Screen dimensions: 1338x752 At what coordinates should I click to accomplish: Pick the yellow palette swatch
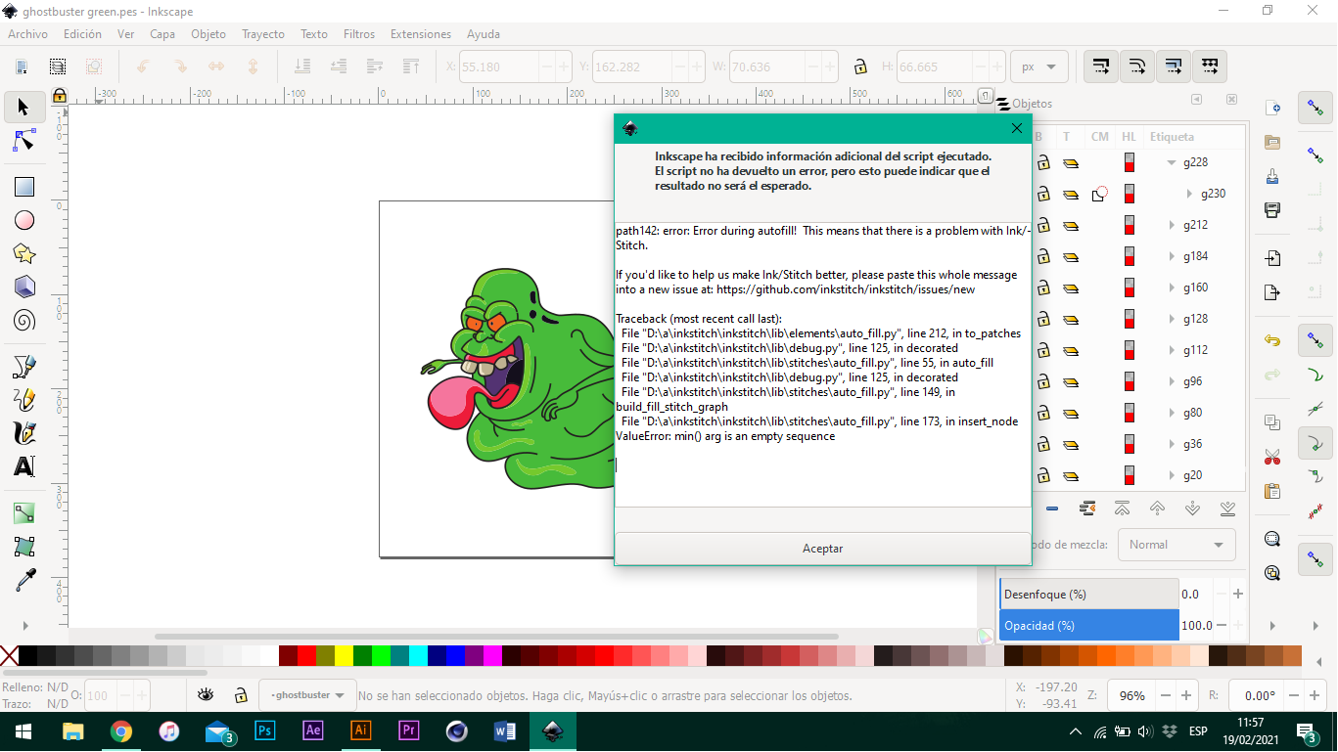click(344, 655)
